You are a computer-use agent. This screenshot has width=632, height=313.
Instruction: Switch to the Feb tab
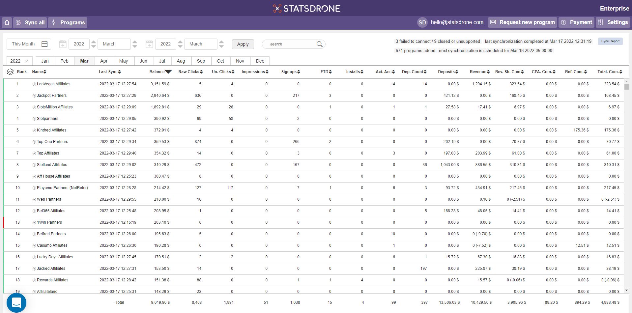pos(65,61)
